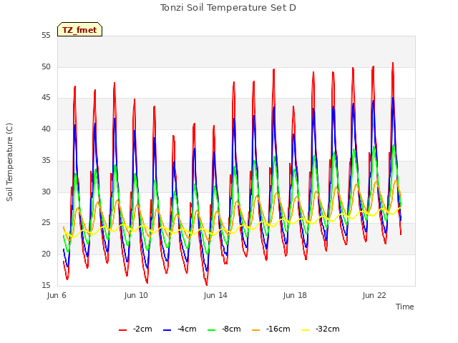Click the red -2cm legend swatch
Viewport: 458px width, 343px height.
click(x=122, y=330)
